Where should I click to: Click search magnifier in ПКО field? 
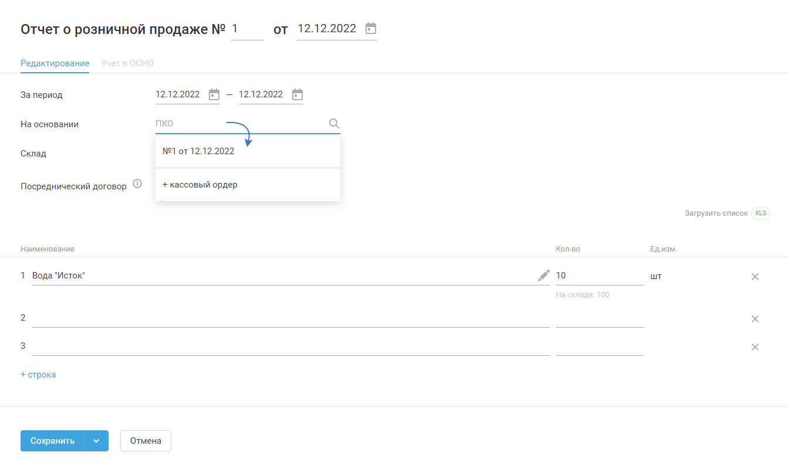tap(334, 124)
